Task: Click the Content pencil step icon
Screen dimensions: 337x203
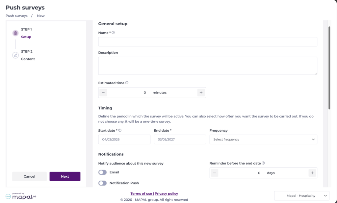Action: coord(15,55)
